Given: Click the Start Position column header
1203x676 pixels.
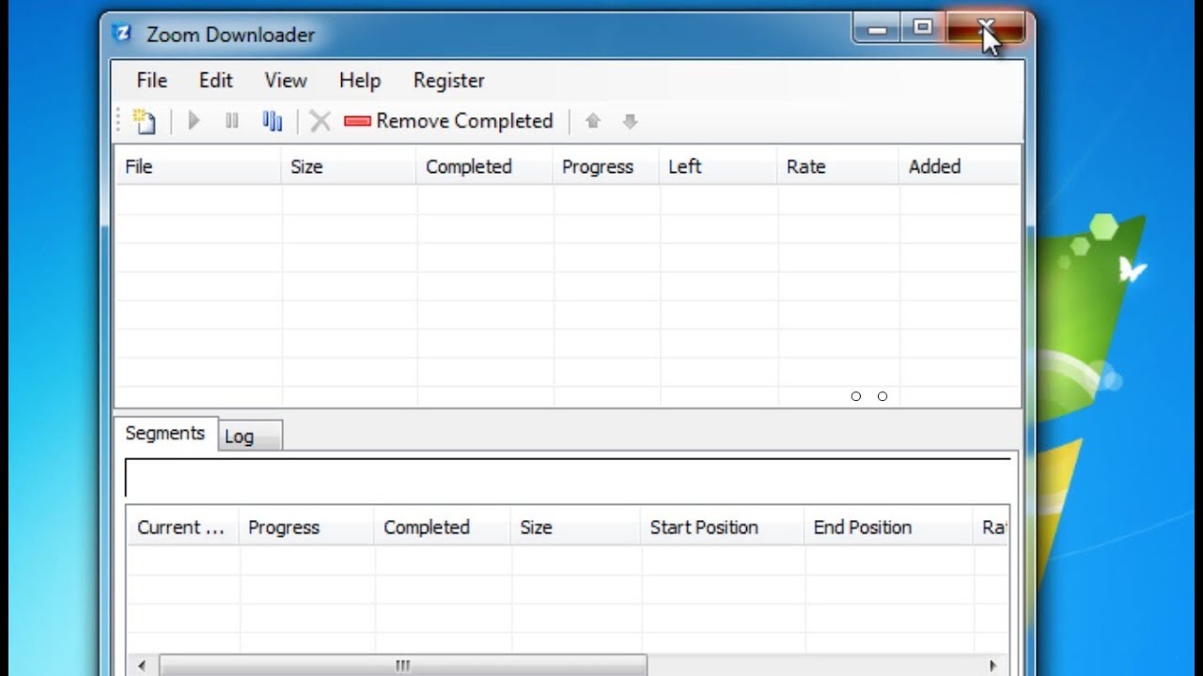Looking at the screenshot, I should tap(723, 528).
